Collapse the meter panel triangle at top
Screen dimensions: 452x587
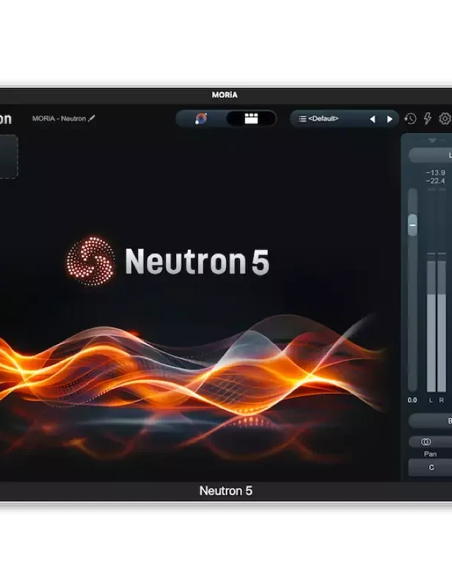(x=432, y=140)
